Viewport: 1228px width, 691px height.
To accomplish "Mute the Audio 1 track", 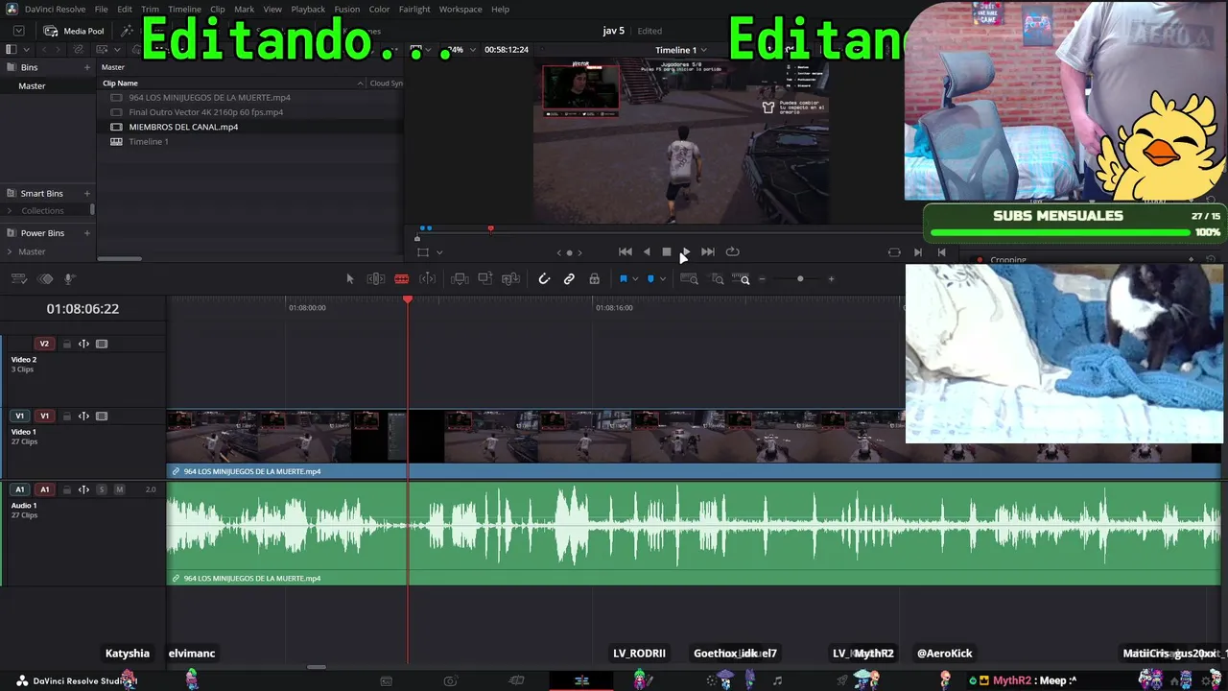I will pos(119,489).
